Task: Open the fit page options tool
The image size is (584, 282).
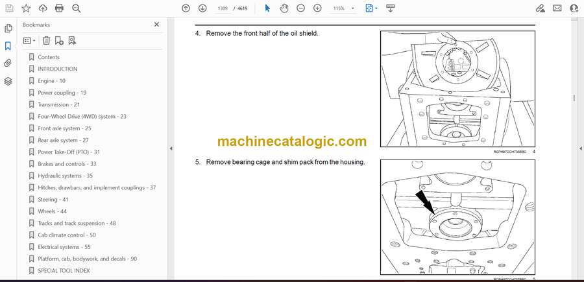Action: [x=371, y=8]
